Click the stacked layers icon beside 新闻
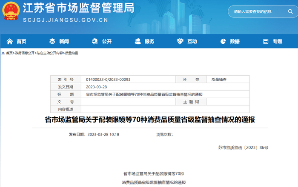The width and height of the screenshot is (298, 187). [52, 41]
